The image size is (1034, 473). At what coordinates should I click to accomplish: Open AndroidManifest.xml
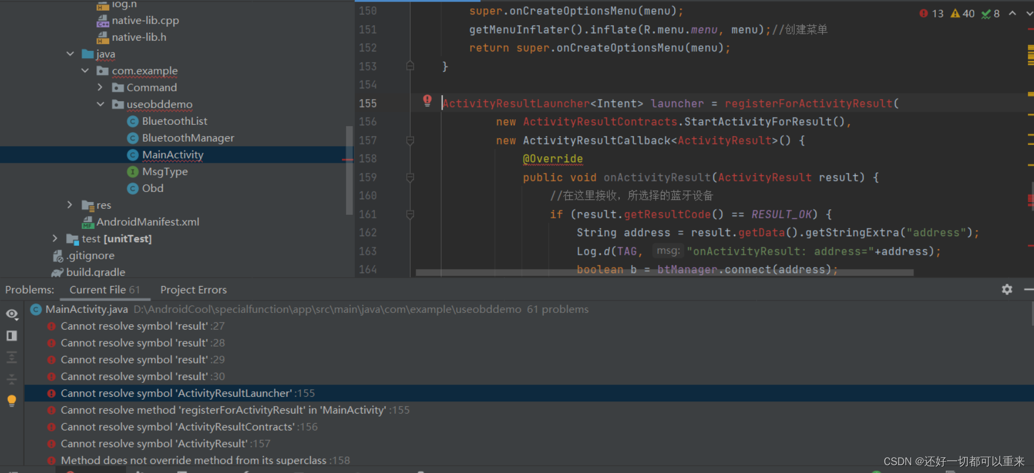[x=148, y=222]
